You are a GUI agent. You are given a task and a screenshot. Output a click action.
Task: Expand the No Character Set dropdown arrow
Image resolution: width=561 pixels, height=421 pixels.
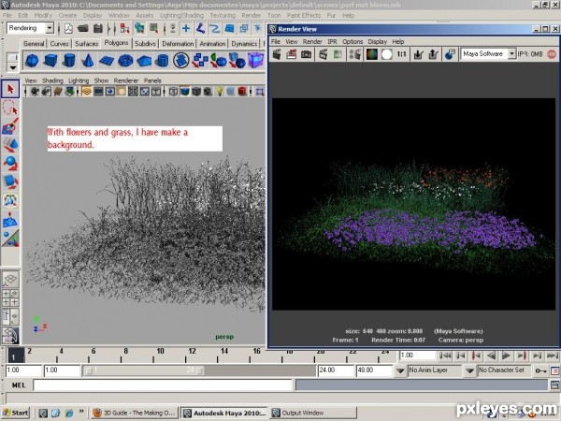coord(470,370)
